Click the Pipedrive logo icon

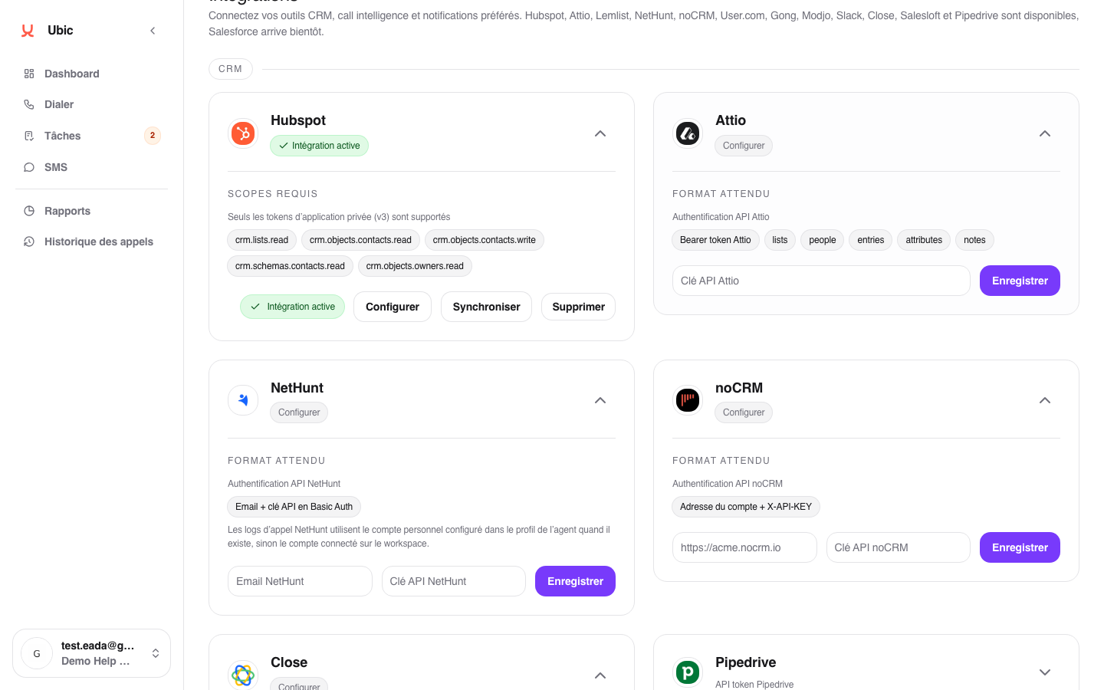[688, 672]
